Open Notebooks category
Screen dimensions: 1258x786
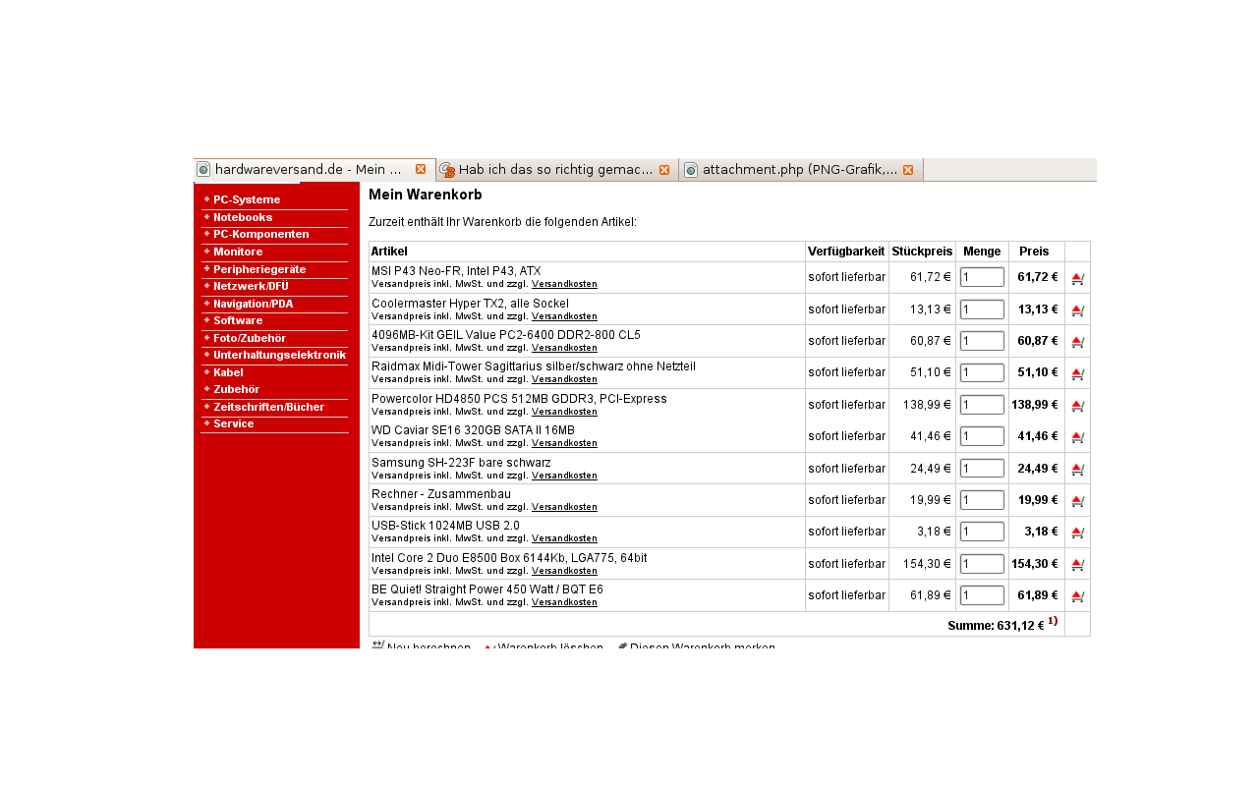(243, 217)
